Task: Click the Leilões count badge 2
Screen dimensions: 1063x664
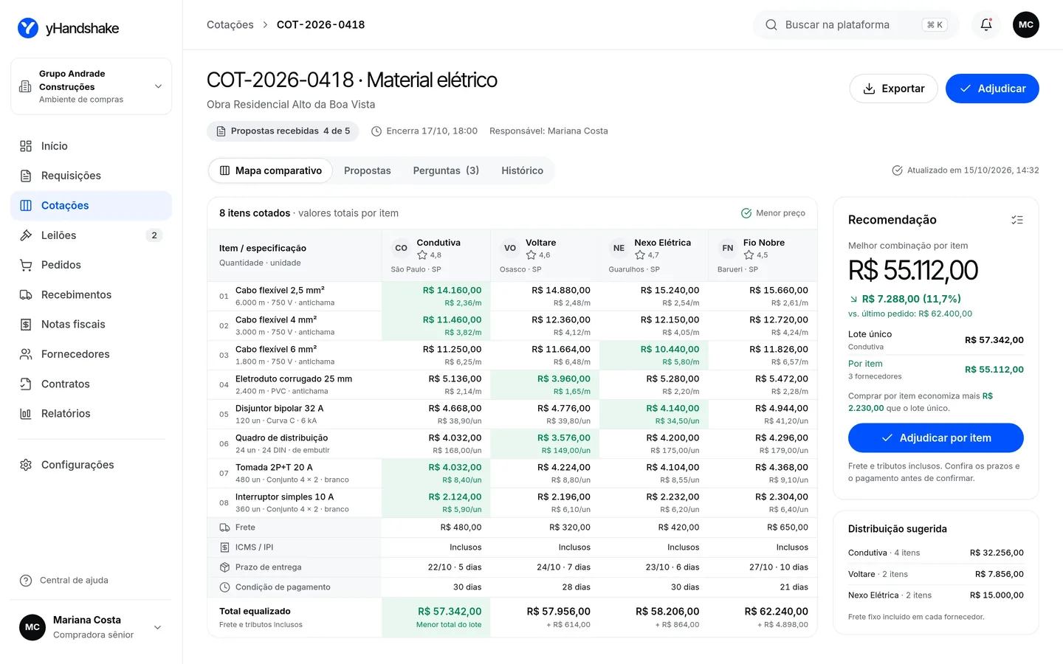Action: tap(154, 235)
